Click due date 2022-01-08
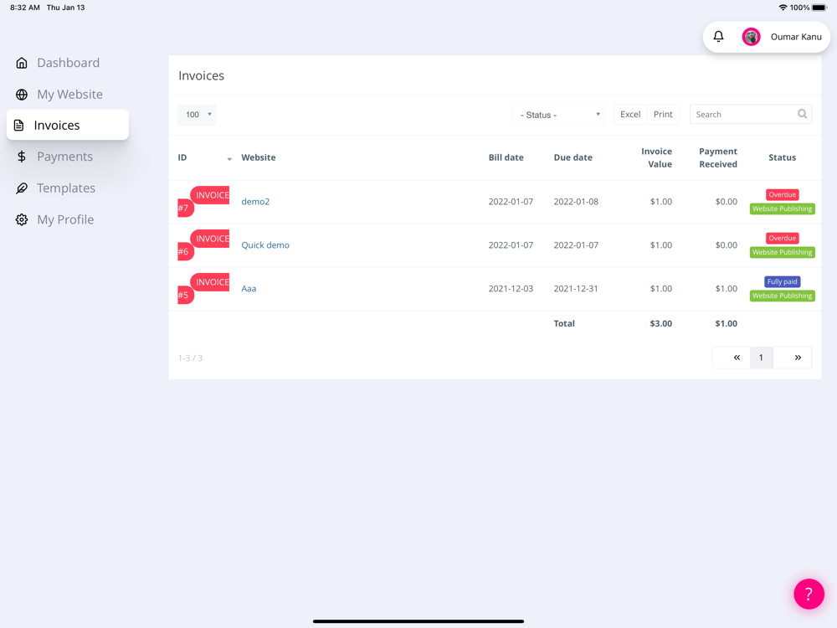The width and height of the screenshot is (837, 628). tap(576, 201)
